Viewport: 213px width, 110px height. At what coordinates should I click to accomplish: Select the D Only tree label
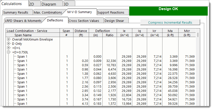click(17, 44)
